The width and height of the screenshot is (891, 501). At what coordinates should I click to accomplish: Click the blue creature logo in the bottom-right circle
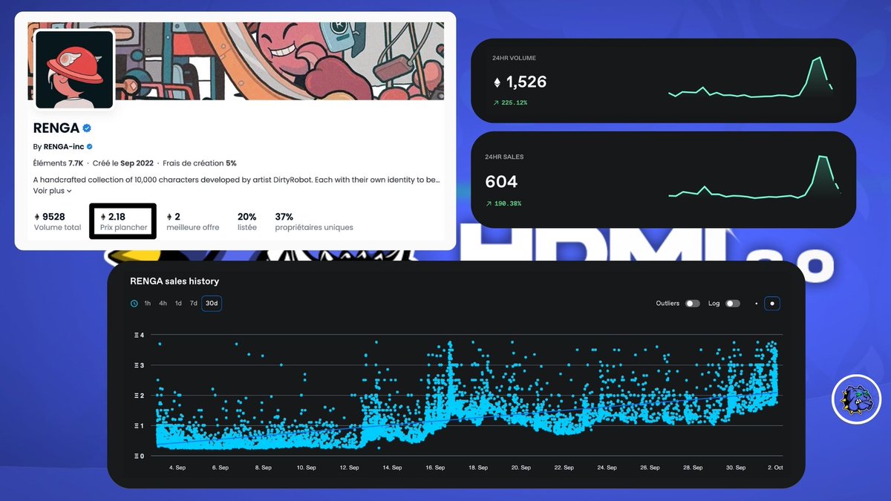tap(856, 399)
